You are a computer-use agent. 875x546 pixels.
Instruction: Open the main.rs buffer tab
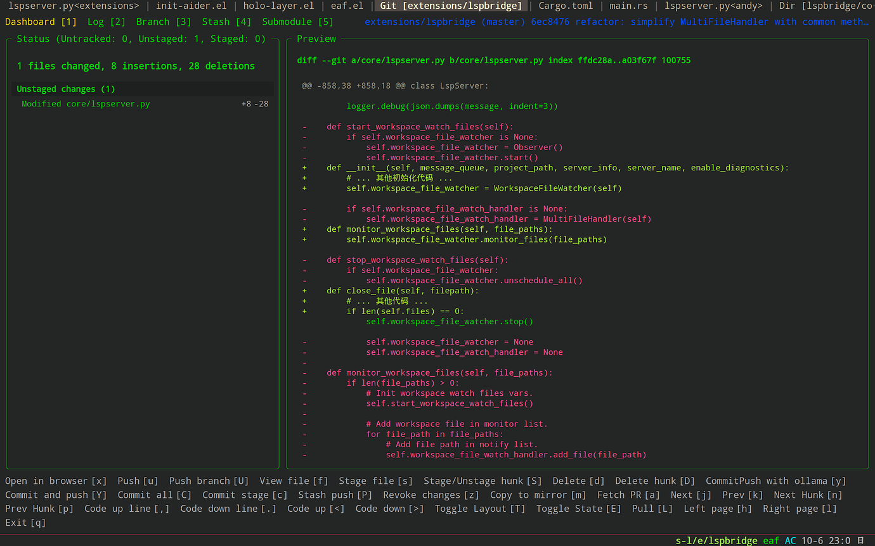point(628,6)
